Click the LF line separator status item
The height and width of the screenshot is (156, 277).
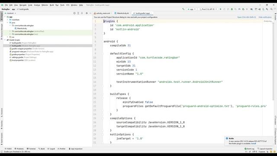[x=250, y=152]
